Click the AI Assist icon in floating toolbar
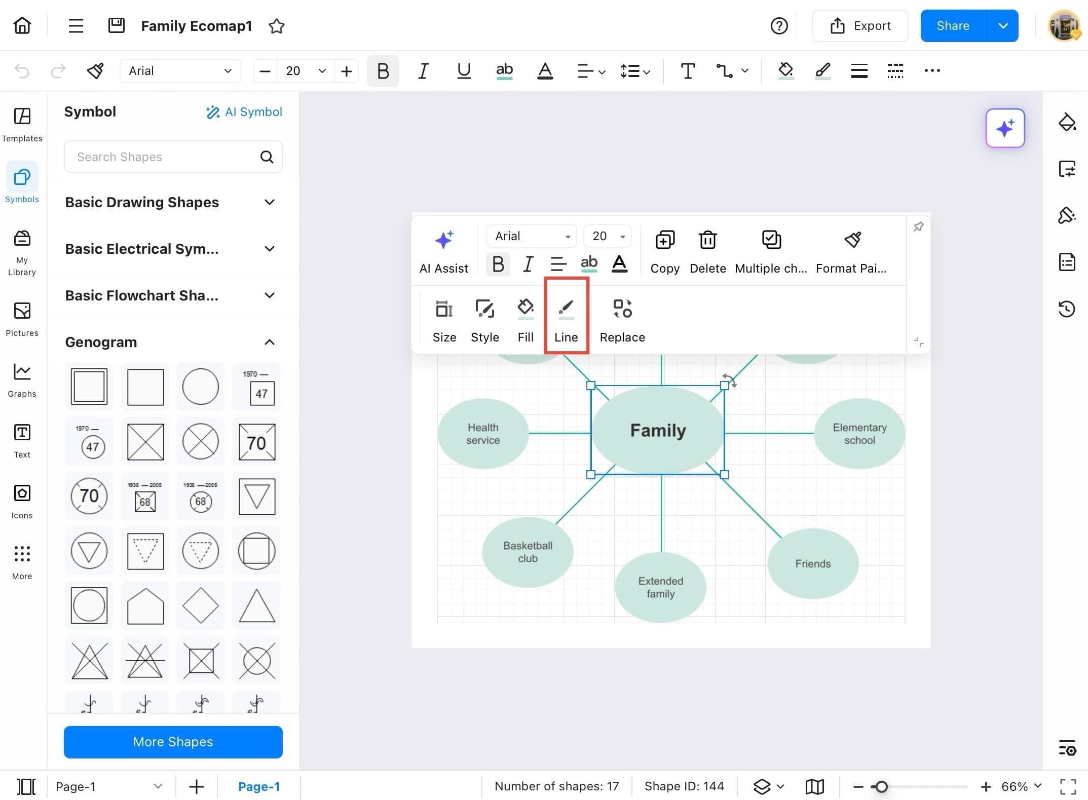The width and height of the screenshot is (1088, 800). pyautogui.click(x=443, y=240)
